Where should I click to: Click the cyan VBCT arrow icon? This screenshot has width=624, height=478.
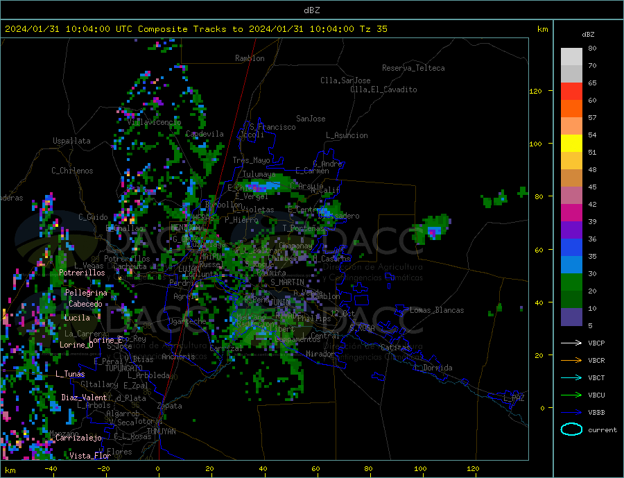(x=571, y=377)
